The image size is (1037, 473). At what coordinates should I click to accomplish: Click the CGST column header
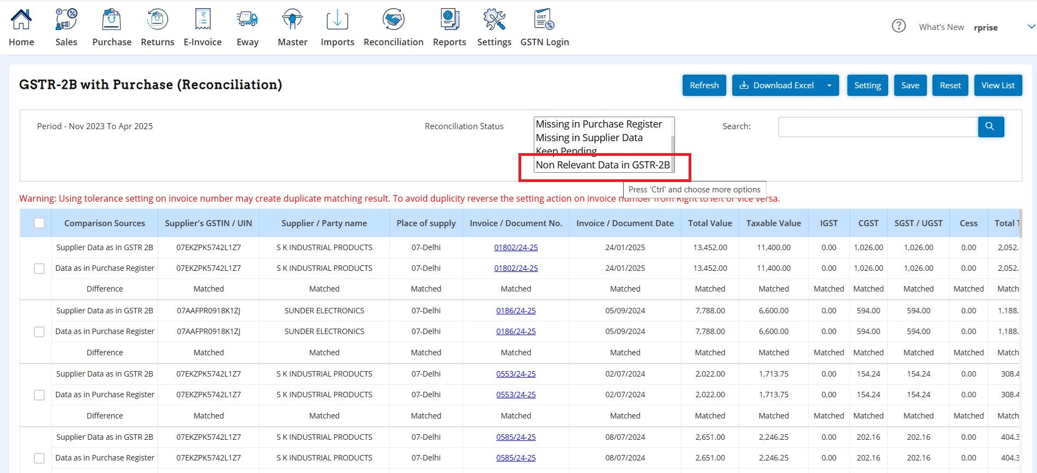click(x=868, y=223)
